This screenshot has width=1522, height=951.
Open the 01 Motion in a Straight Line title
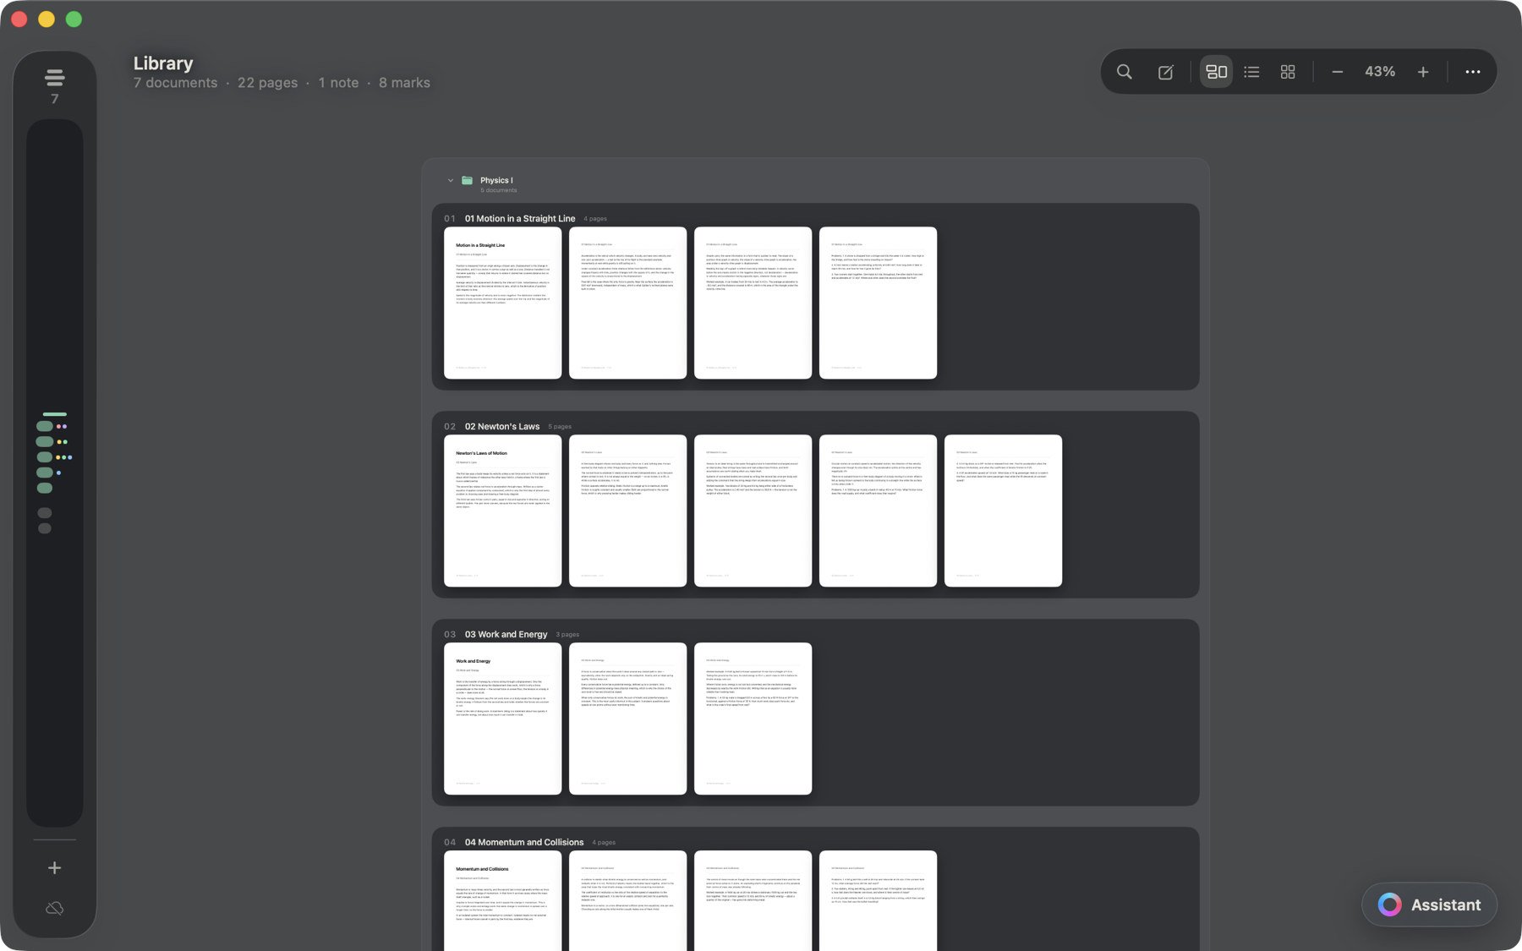click(x=520, y=218)
